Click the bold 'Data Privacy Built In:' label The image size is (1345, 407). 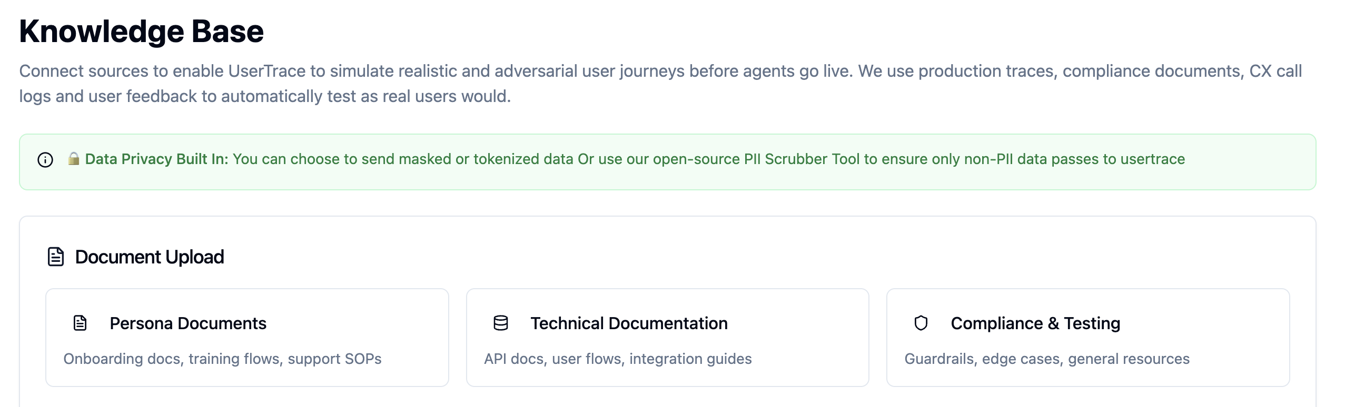coord(156,159)
